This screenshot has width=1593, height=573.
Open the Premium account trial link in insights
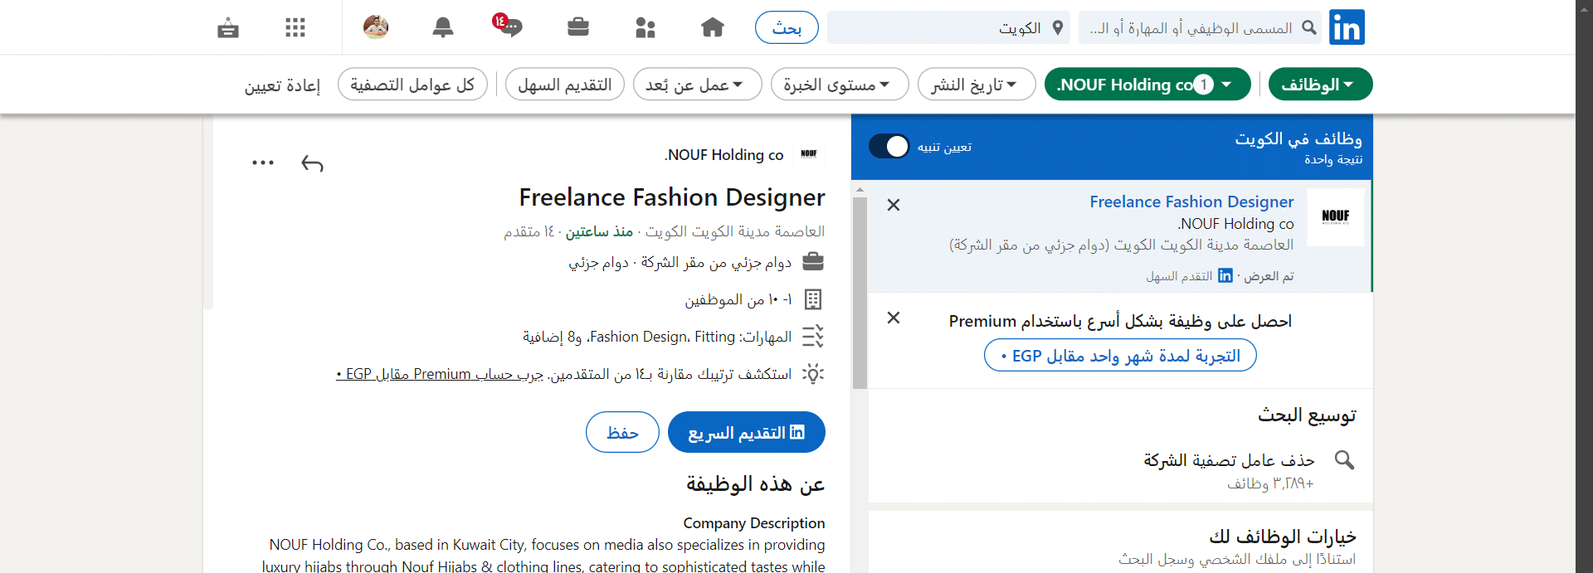pos(440,374)
